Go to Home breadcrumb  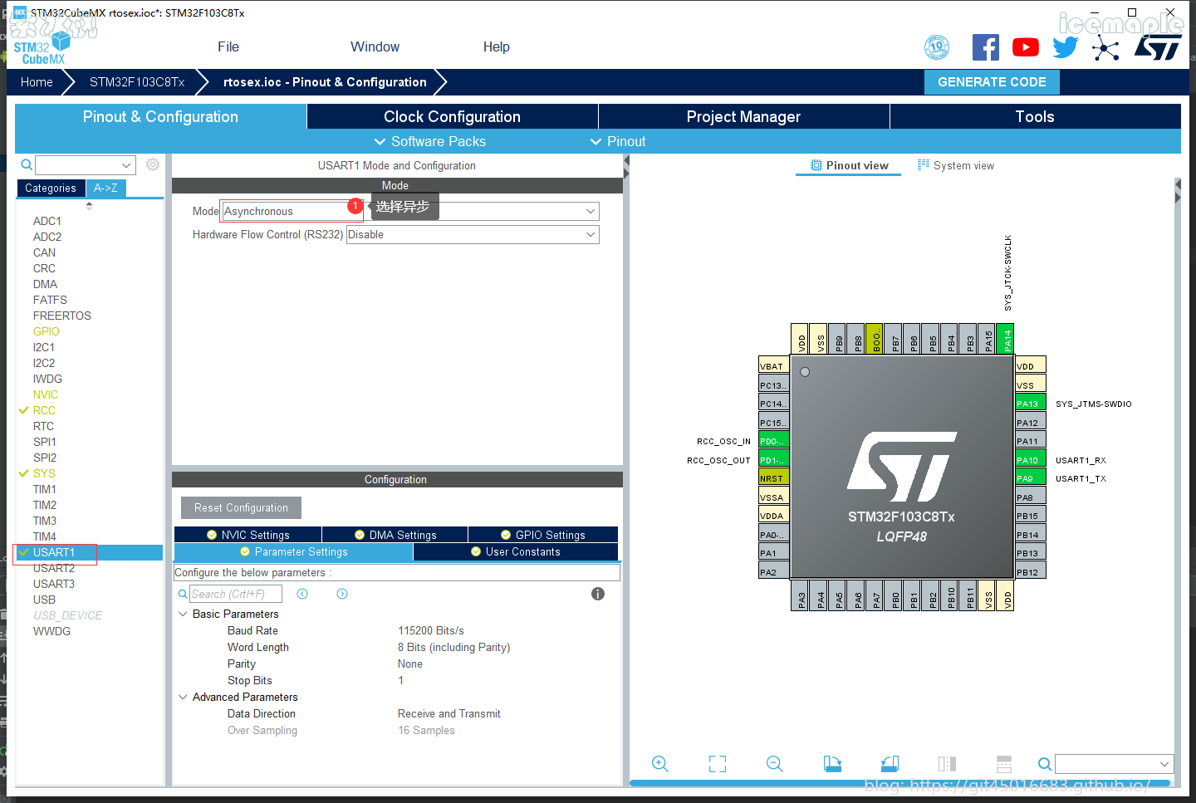coord(37,81)
